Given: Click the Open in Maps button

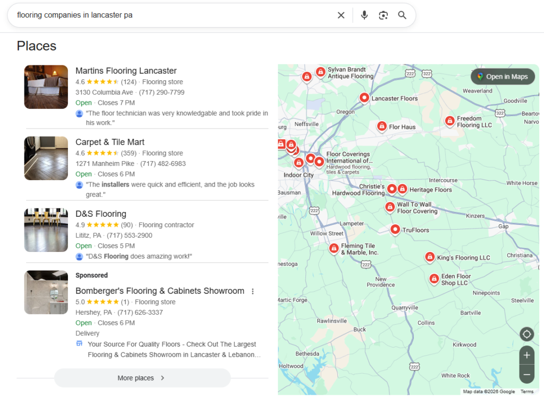Looking at the screenshot, I should tap(503, 77).
